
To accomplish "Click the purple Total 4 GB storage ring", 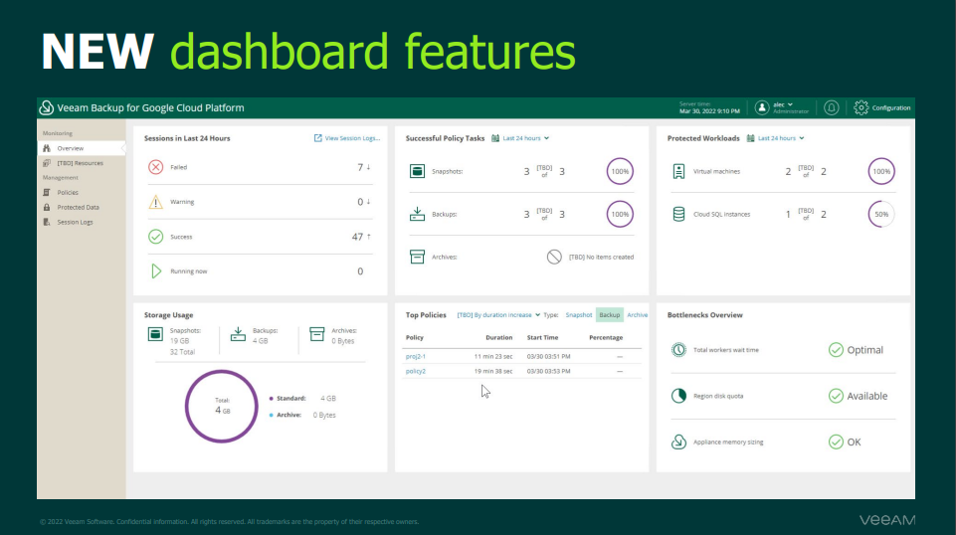I will [x=221, y=406].
